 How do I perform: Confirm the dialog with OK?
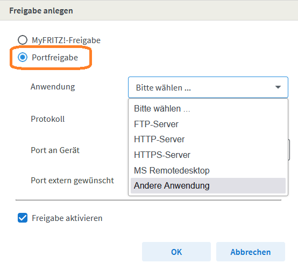click(176, 252)
